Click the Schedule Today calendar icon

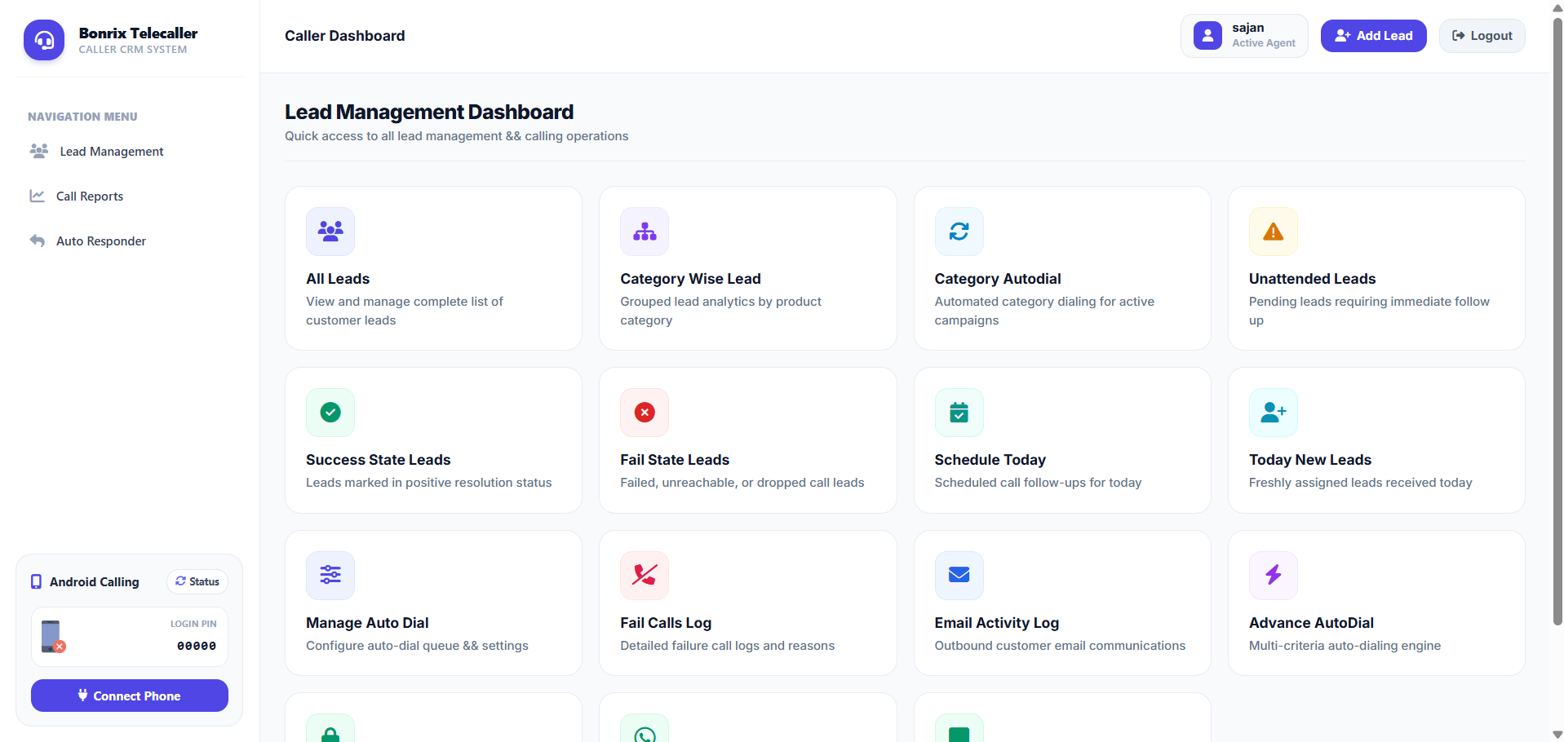[959, 413]
